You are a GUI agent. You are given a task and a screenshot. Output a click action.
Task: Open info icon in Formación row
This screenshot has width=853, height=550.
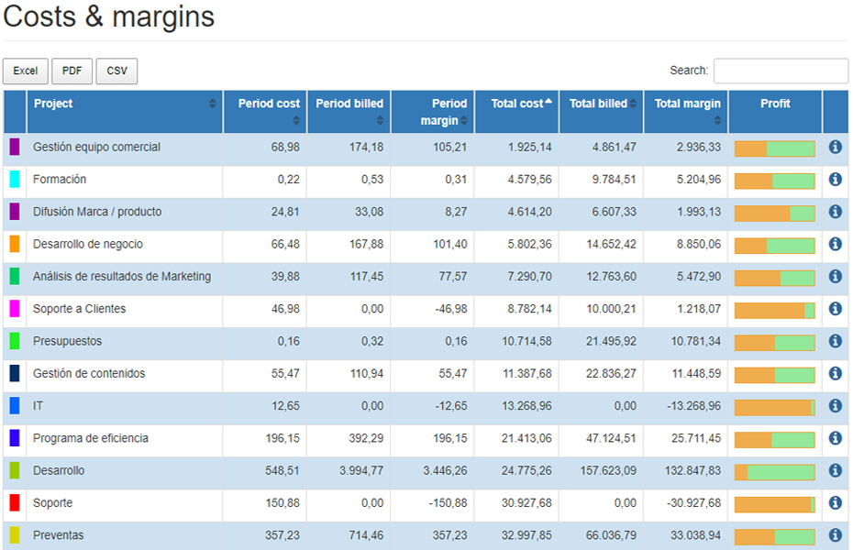coord(835,180)
